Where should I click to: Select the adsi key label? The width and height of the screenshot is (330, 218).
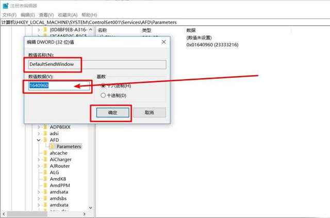54,134
